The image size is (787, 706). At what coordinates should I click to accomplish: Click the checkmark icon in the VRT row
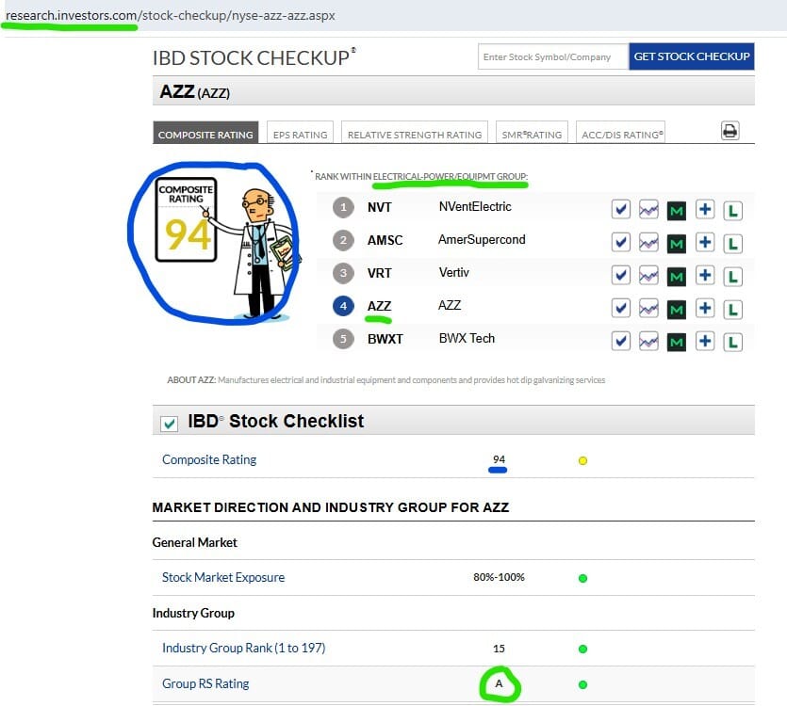click(x=621, y=275)
